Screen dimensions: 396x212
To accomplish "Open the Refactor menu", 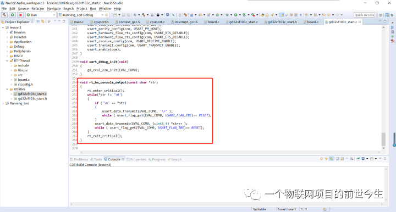I will [x=38, y=9].
